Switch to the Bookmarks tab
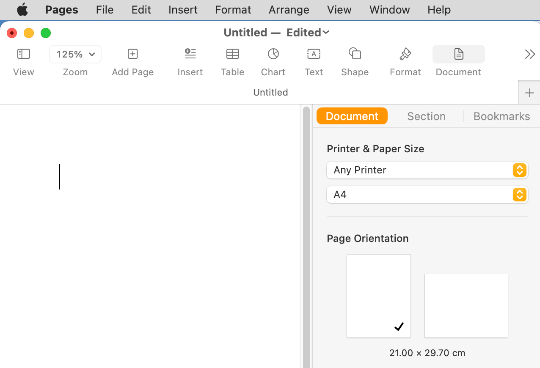Screen dimensions: 540x368 coord(501,116)
